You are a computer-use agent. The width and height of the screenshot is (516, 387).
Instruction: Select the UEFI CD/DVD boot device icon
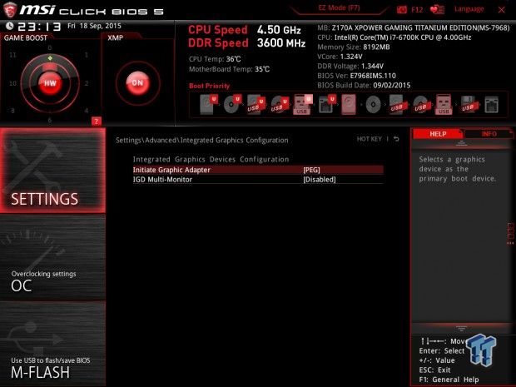[x=233, y=104]
